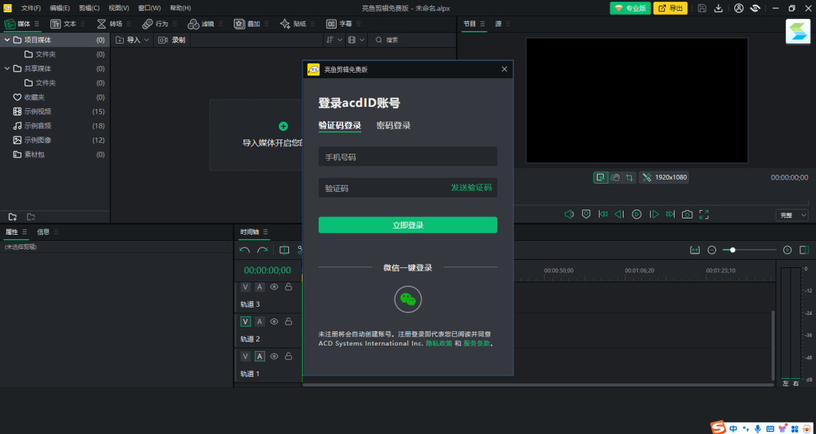Screen dimensions: 816x434
Task: Jump to start with the skip-back button
Action: click(603, 214)
